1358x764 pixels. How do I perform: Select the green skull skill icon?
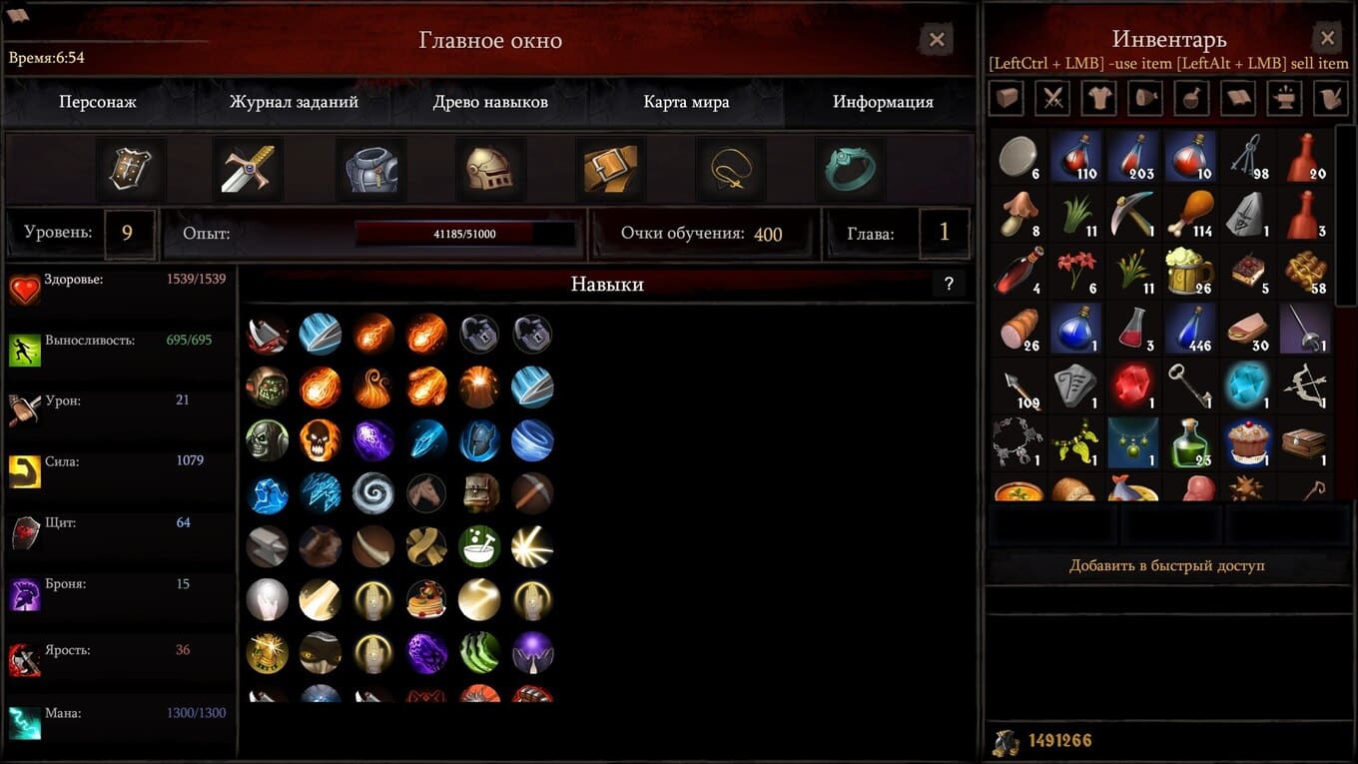click(268, 440)
